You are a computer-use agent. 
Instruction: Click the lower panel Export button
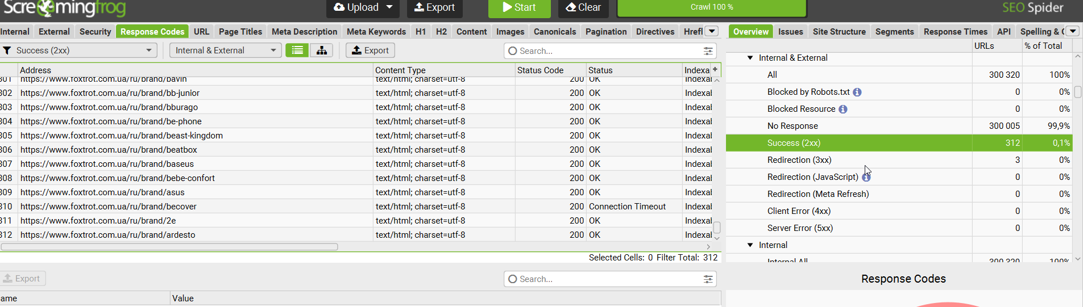point(22,279)
